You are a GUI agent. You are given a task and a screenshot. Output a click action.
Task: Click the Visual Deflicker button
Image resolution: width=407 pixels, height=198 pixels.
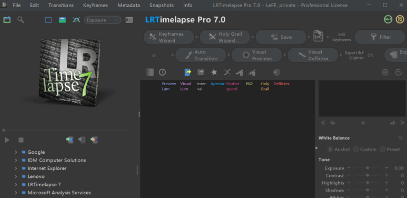point(313,55)
